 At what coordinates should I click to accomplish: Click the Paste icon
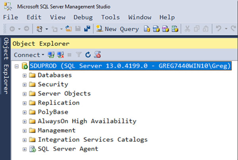(x=205, y=28)
